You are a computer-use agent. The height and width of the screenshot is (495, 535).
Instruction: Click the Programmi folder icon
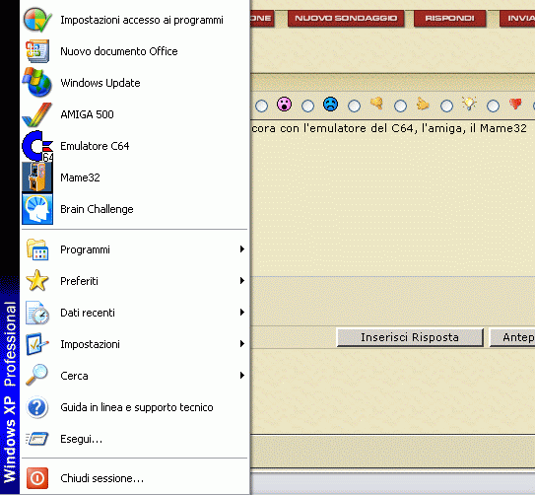37,249
